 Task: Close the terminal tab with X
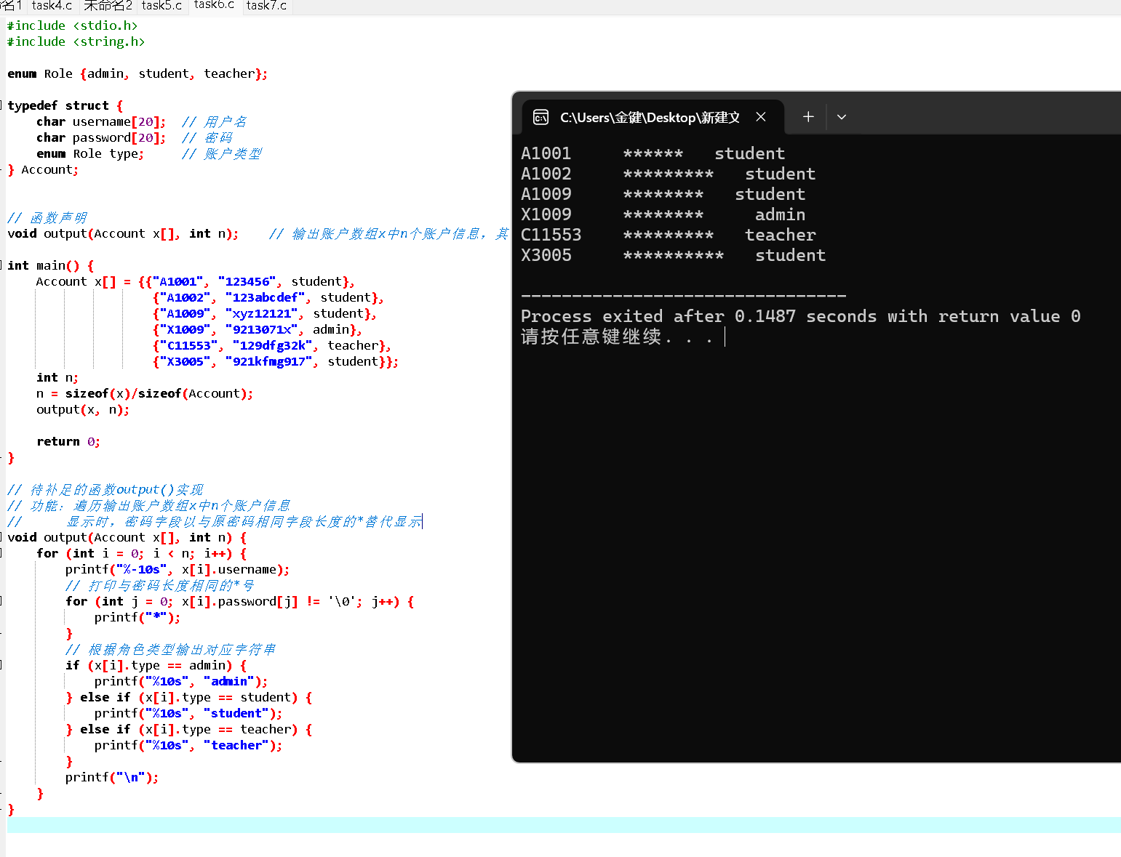tap(760, 117)
